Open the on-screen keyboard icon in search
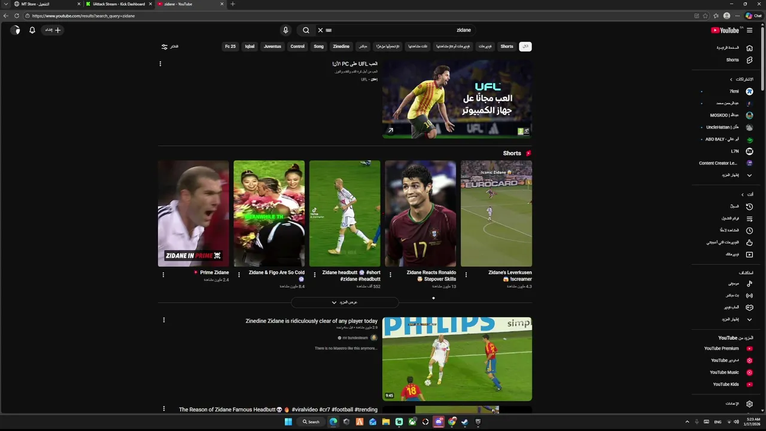The height and width of the screenshot is (431, 766). (x=329, y=30)
